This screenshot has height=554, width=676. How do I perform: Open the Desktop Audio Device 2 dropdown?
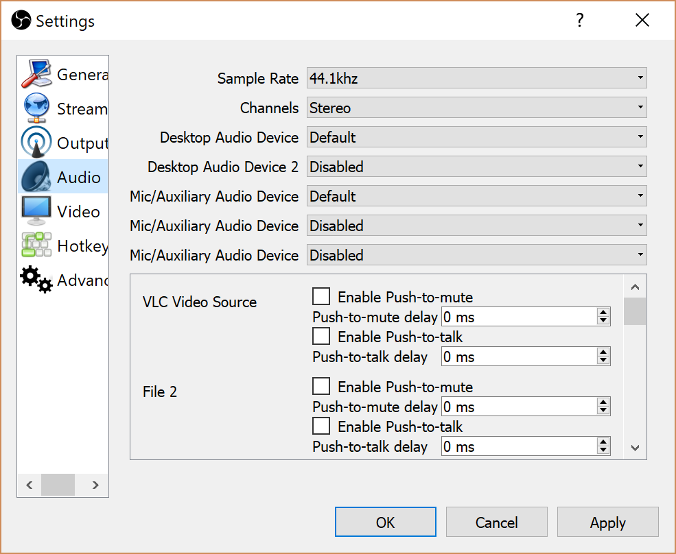476,167
